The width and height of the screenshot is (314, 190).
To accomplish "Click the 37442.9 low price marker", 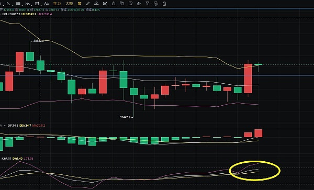I will click(126, 117).
